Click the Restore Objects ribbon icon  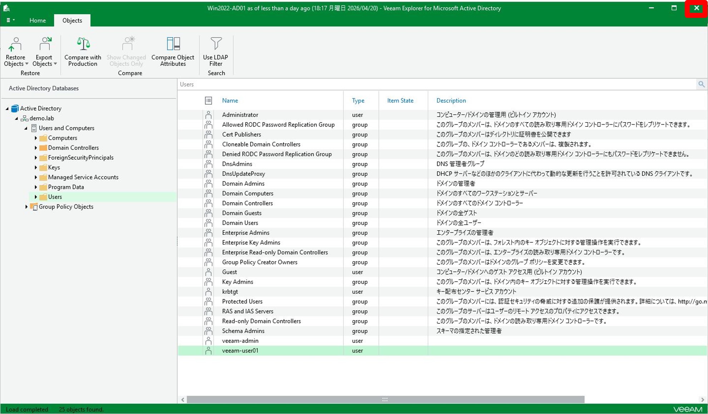(15, 44)
